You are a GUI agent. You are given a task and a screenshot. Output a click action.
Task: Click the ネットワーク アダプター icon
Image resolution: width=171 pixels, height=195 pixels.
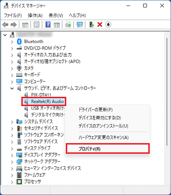click(x=19, y=162)
